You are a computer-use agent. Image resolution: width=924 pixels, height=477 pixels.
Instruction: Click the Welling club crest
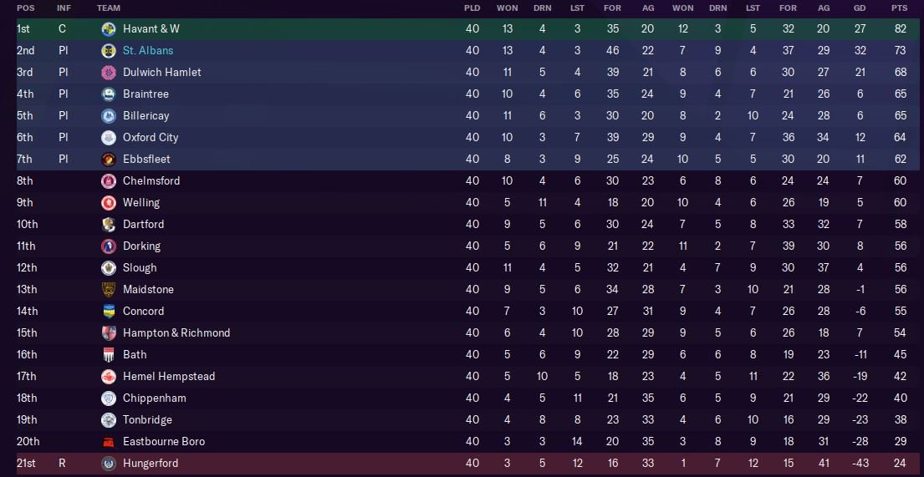[109, 203]
